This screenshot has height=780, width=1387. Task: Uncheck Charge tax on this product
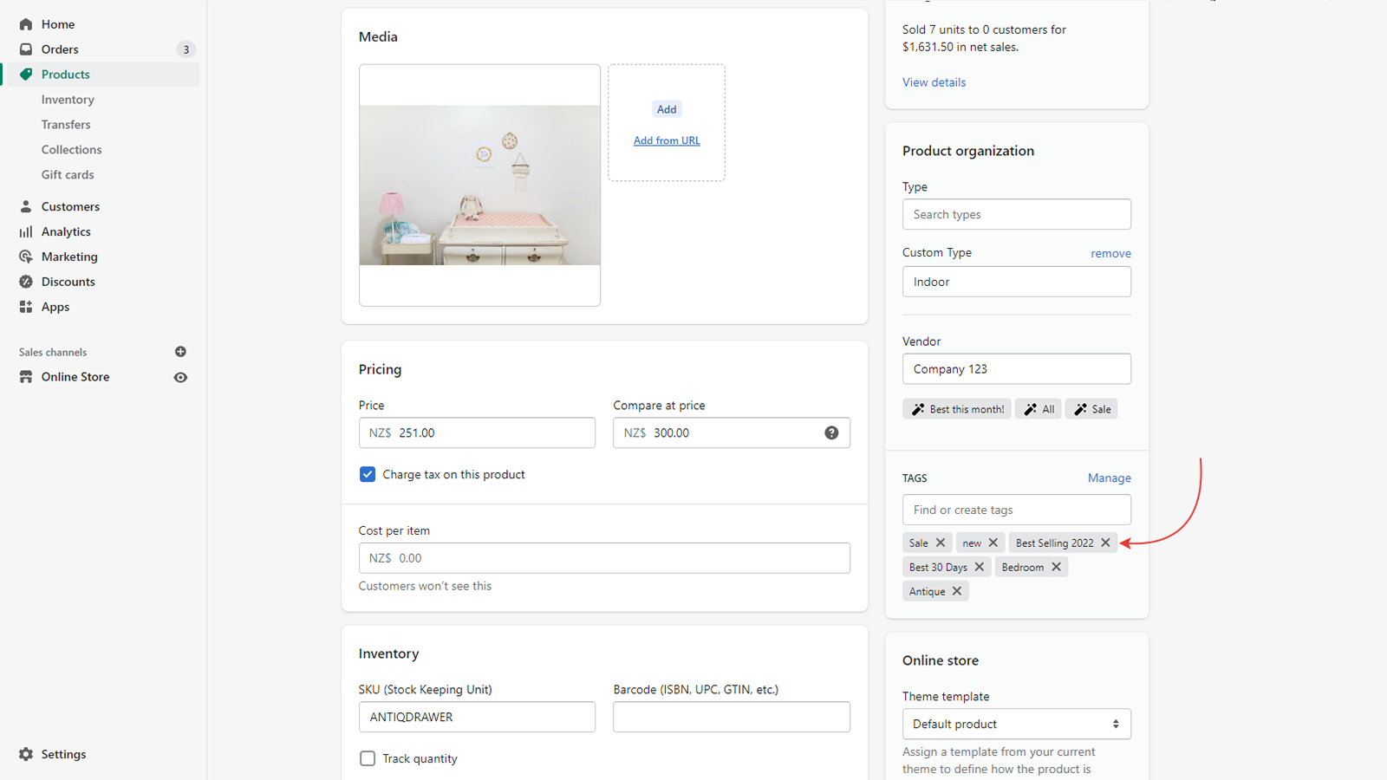pyautogui.click(x=368, y=474)
